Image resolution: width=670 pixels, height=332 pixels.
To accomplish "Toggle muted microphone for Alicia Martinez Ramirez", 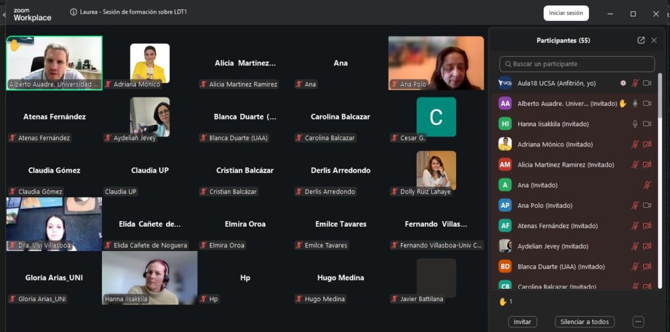I will [634, 165].
